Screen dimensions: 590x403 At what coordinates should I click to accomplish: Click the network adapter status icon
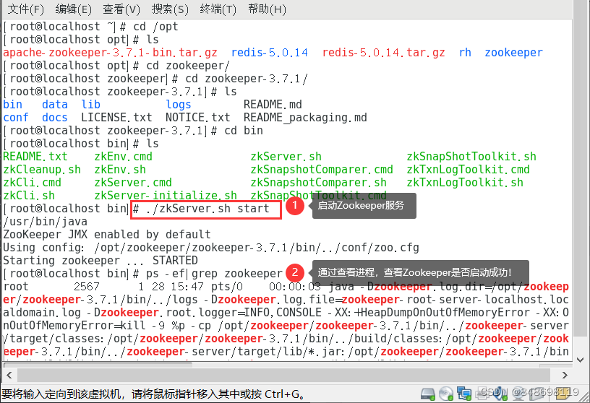coord(464,394)
